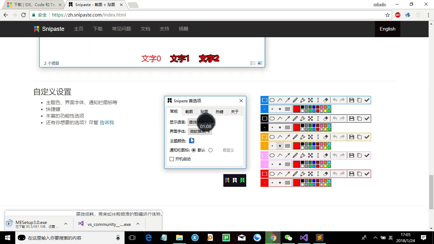Switch the site language to English

(x=387, y=29)
